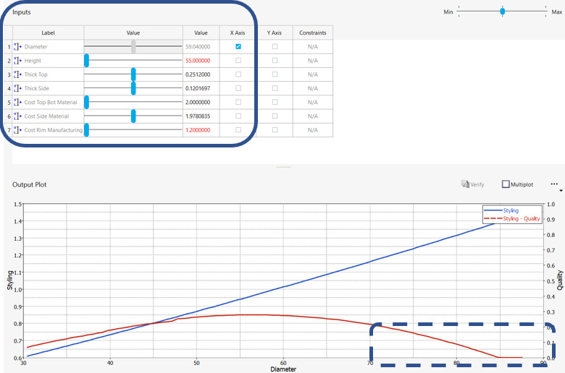Click the Thick Top variable icon
565x373 pixels.
pyautogui.click(x=18, y=74)
